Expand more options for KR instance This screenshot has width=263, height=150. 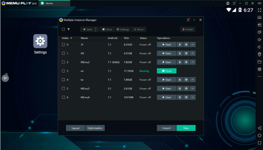point(192,53)
